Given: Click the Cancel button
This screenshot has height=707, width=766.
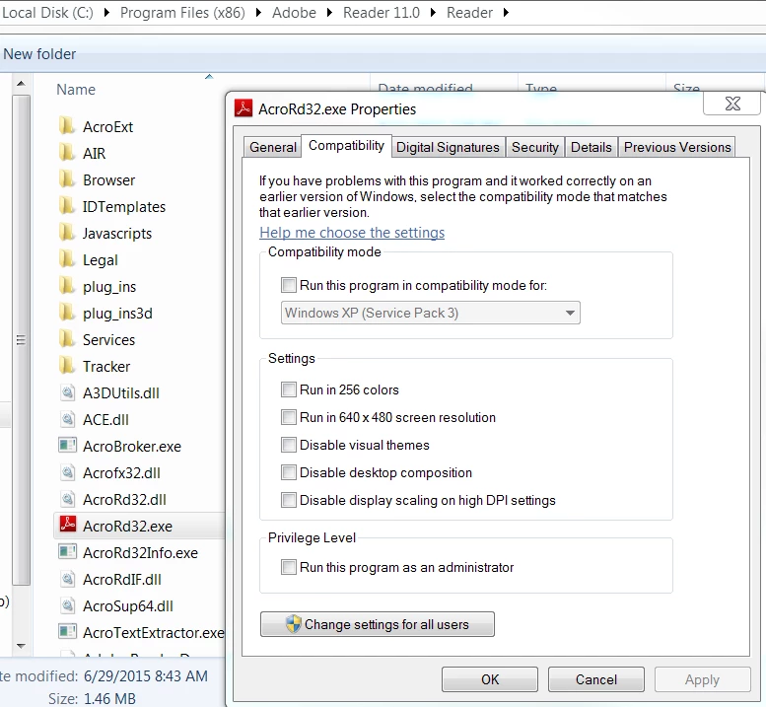Looking at the screenshot, I should tap(596, 679).
